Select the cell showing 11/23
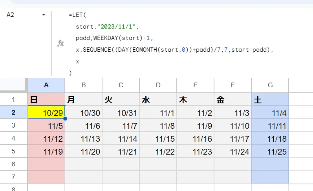 coord(196,151)
